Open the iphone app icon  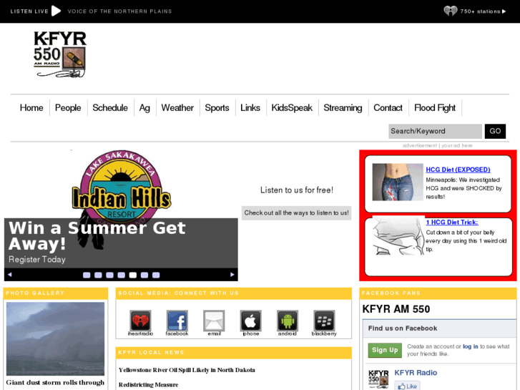[x=251, y=321]
